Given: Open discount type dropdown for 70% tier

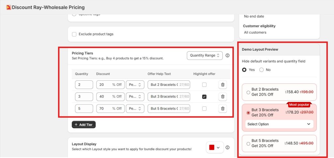Looking at the screenshot, I should 135,108.
